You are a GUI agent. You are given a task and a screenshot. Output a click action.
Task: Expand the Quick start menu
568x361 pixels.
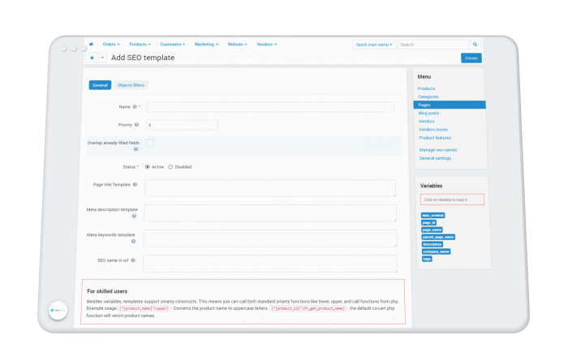pyautogui.click(x=374, y=45)
